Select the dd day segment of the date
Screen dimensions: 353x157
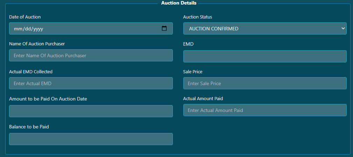[x=25, y=29]
